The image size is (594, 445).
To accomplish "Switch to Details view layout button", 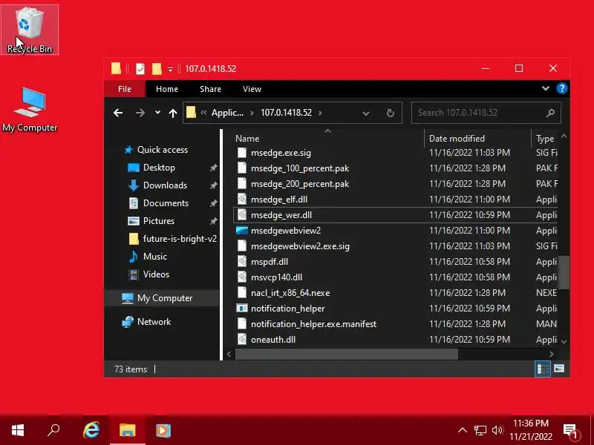I will [x=543, y=369].
